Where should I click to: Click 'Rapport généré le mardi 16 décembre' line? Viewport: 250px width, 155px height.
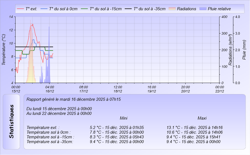click(74, 99)
